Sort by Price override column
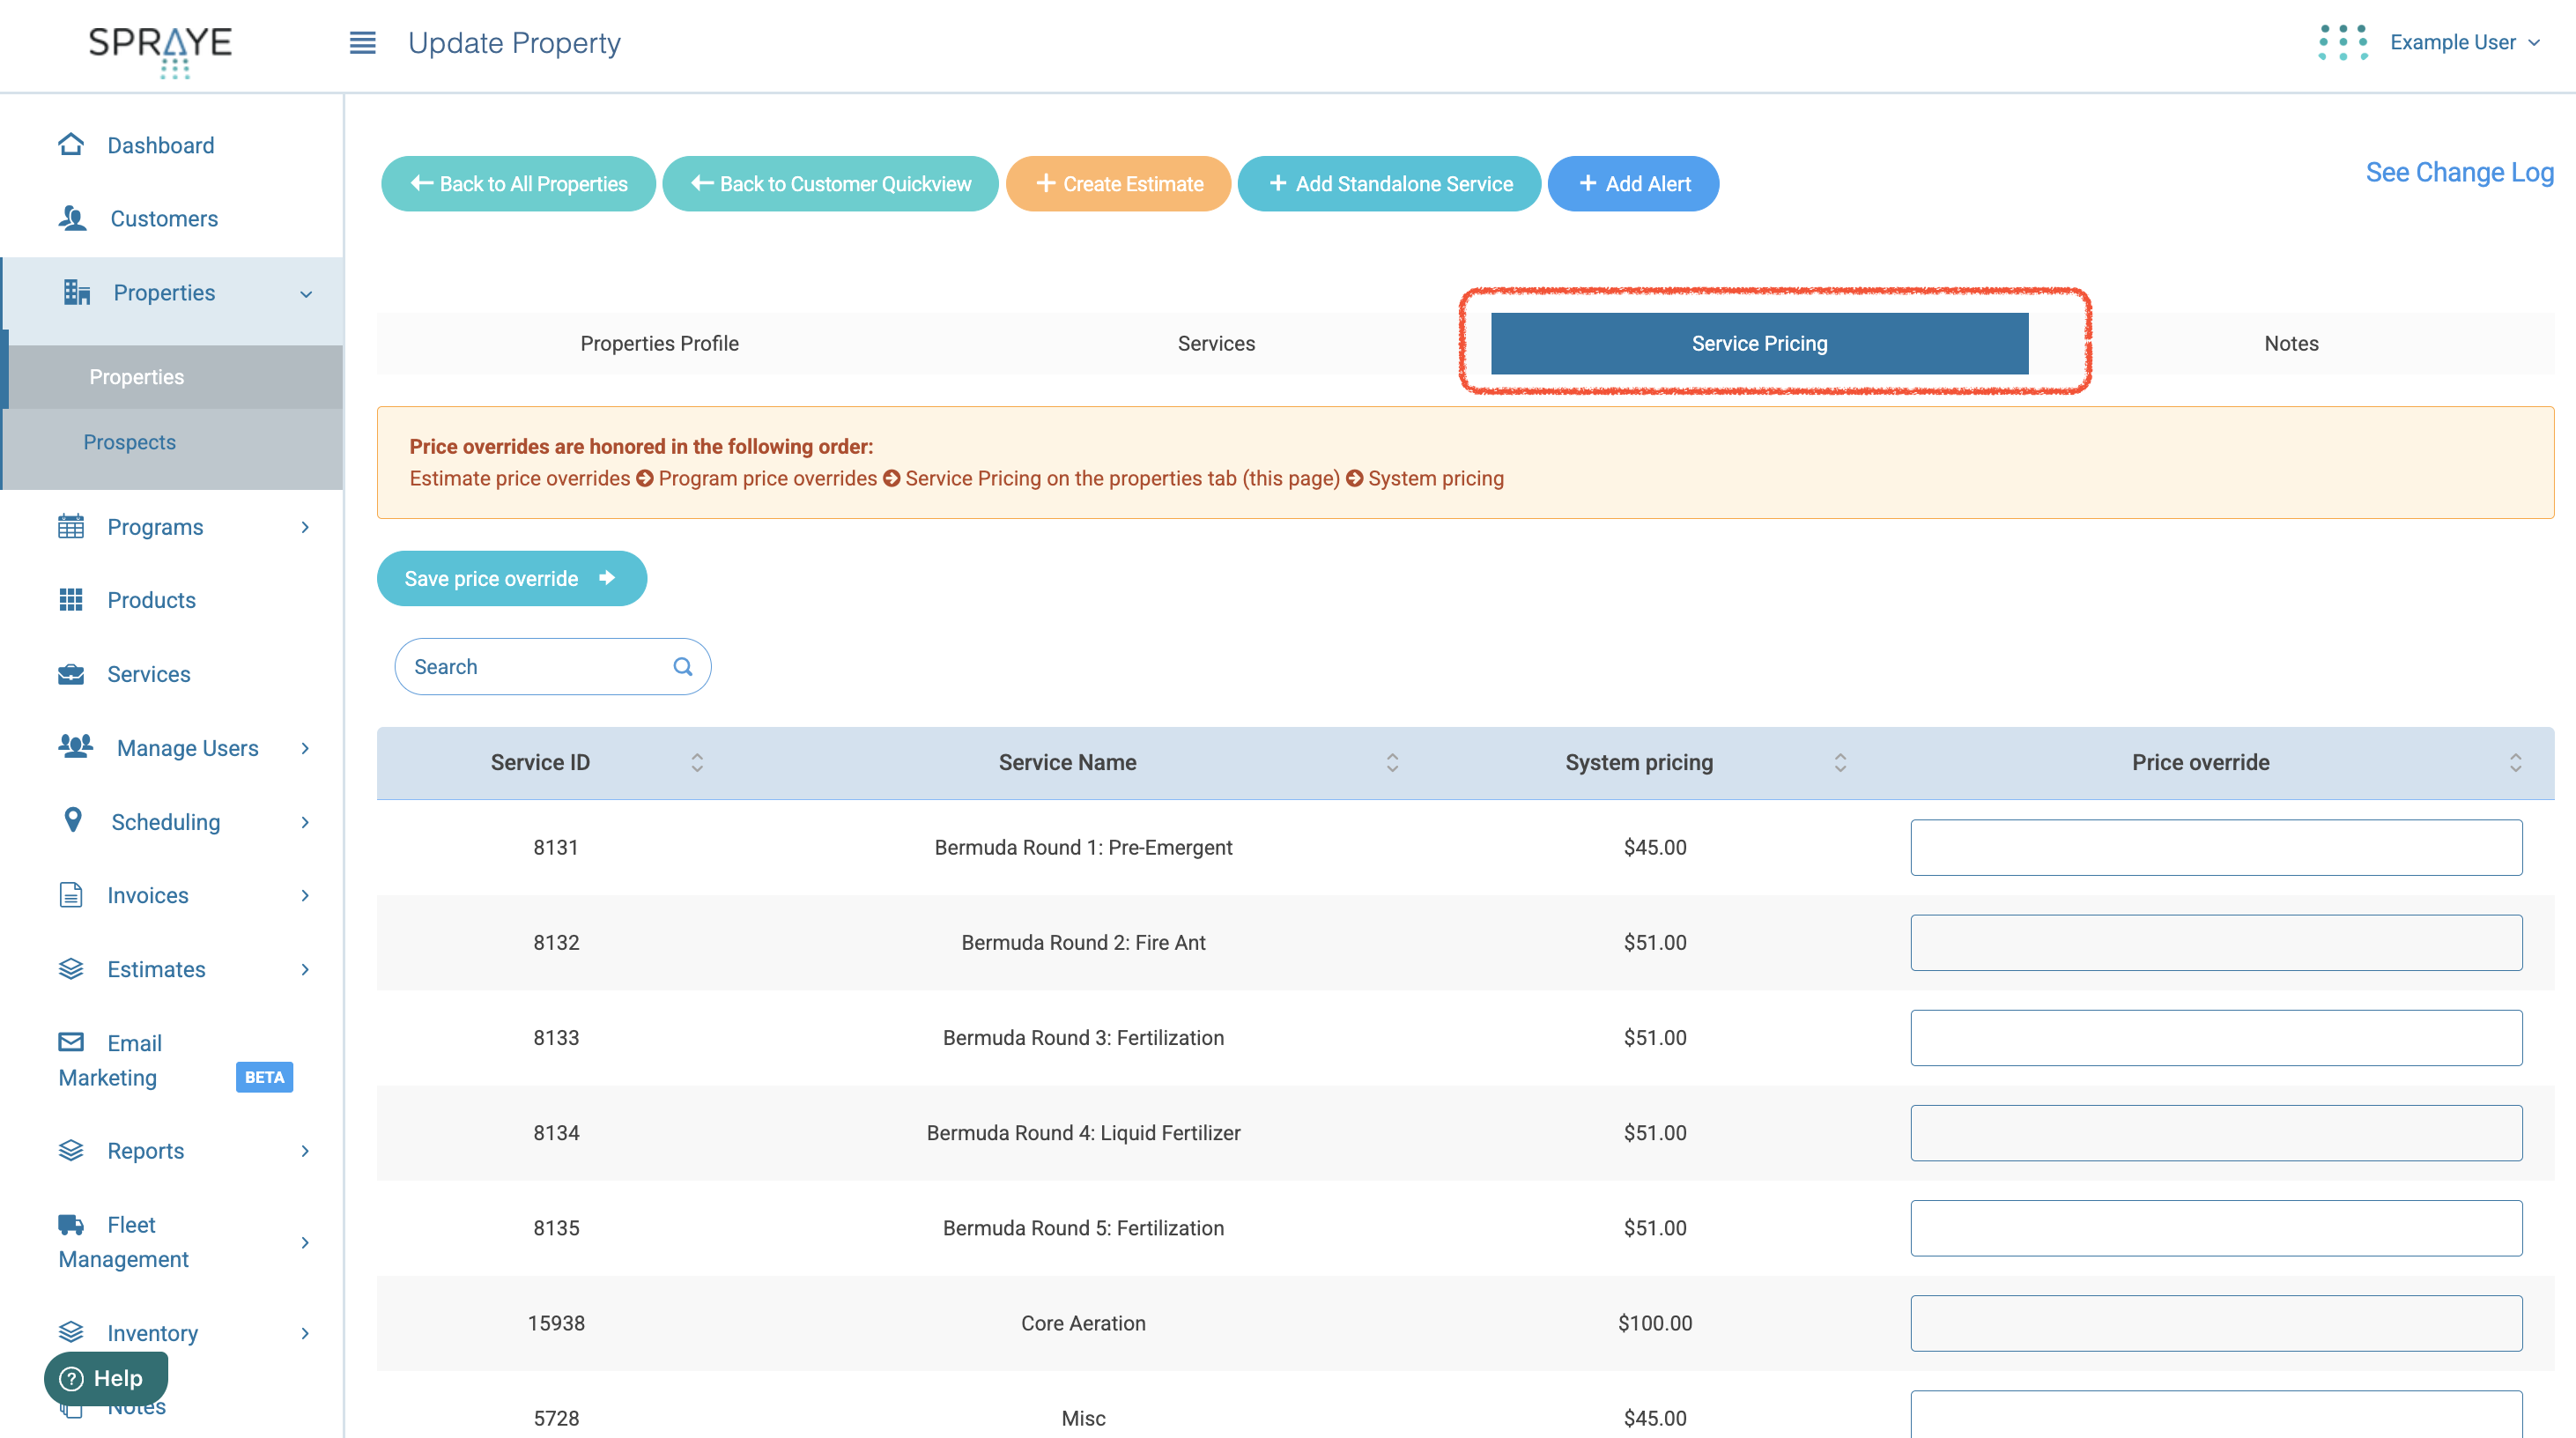Image resolution: width=2576 pixels, height=1438 pixels. pos(2515,763)
